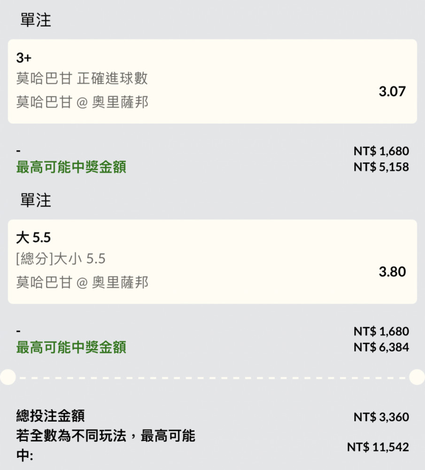This screenshot has height=470, width=425.
Task: Tap the left ticket notch circle
Action: point(8,377)
